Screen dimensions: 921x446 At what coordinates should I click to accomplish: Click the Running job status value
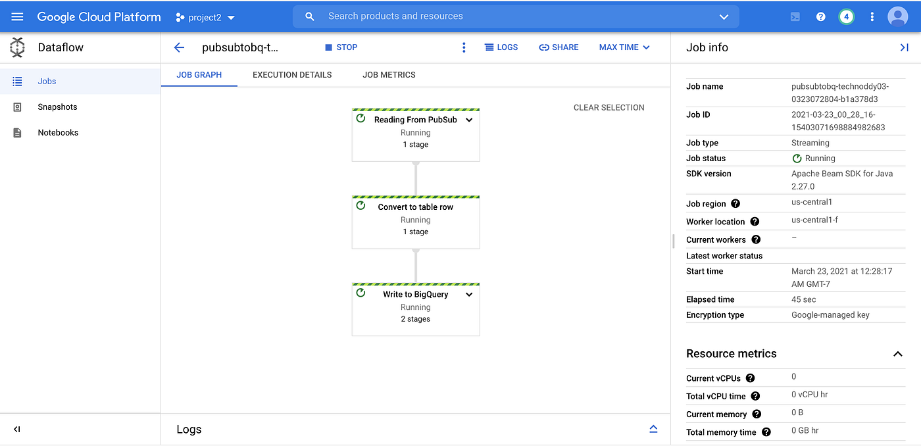pyautogui.click(x=814, y=159)
